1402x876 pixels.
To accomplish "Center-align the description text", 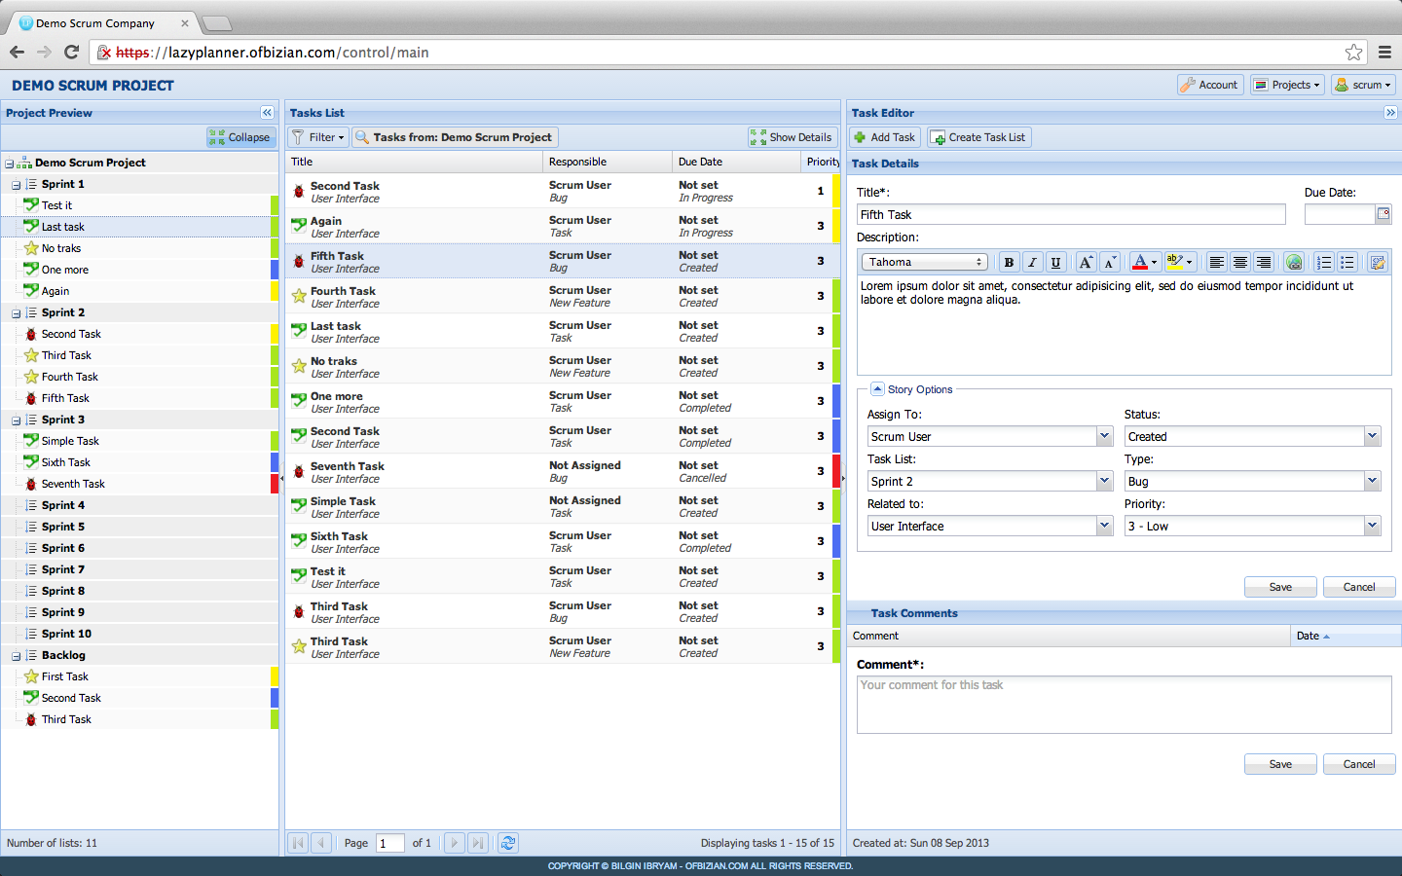I will [1239, 262].
